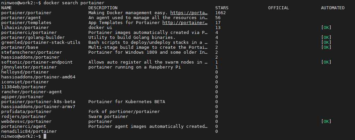The height and width of the screenshot is (140, 355).
Task: Select 'rodjers/portainer' name
Action: click(23, 117)
